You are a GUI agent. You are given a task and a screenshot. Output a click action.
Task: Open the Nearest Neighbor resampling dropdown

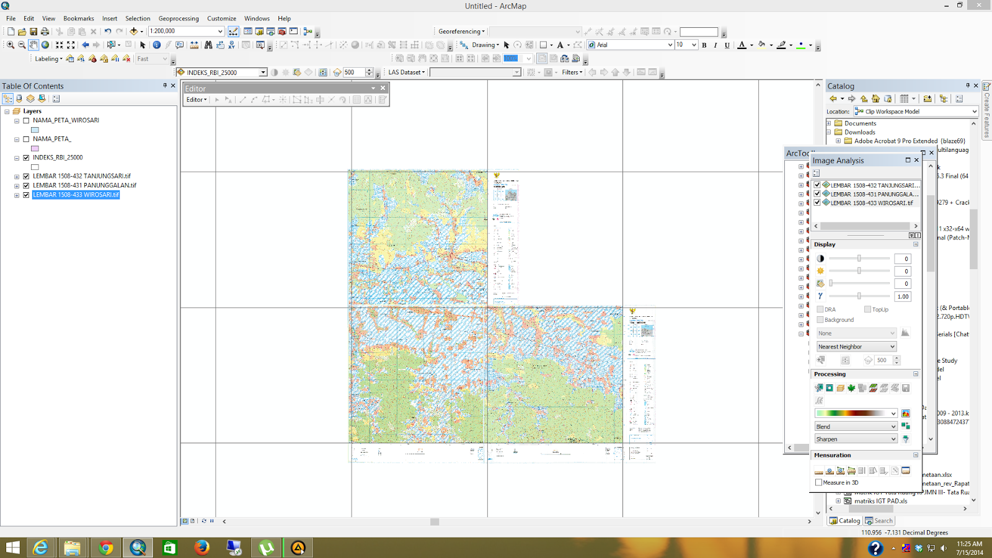[x=892, y=347]
